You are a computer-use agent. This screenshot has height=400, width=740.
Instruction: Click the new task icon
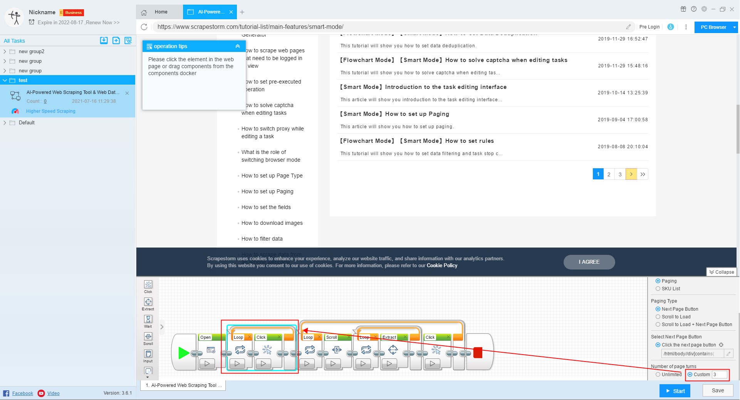click(x=116, y=40)
